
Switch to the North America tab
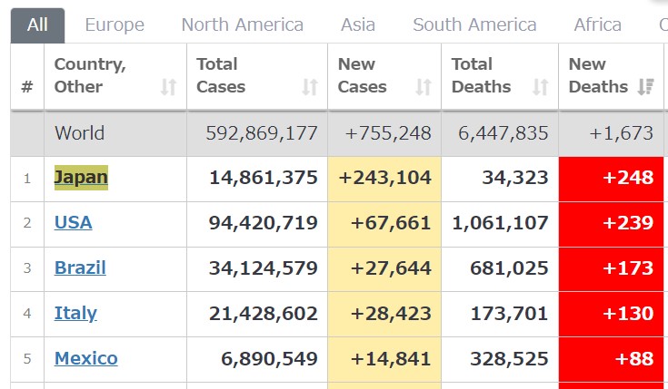(243, 25)
